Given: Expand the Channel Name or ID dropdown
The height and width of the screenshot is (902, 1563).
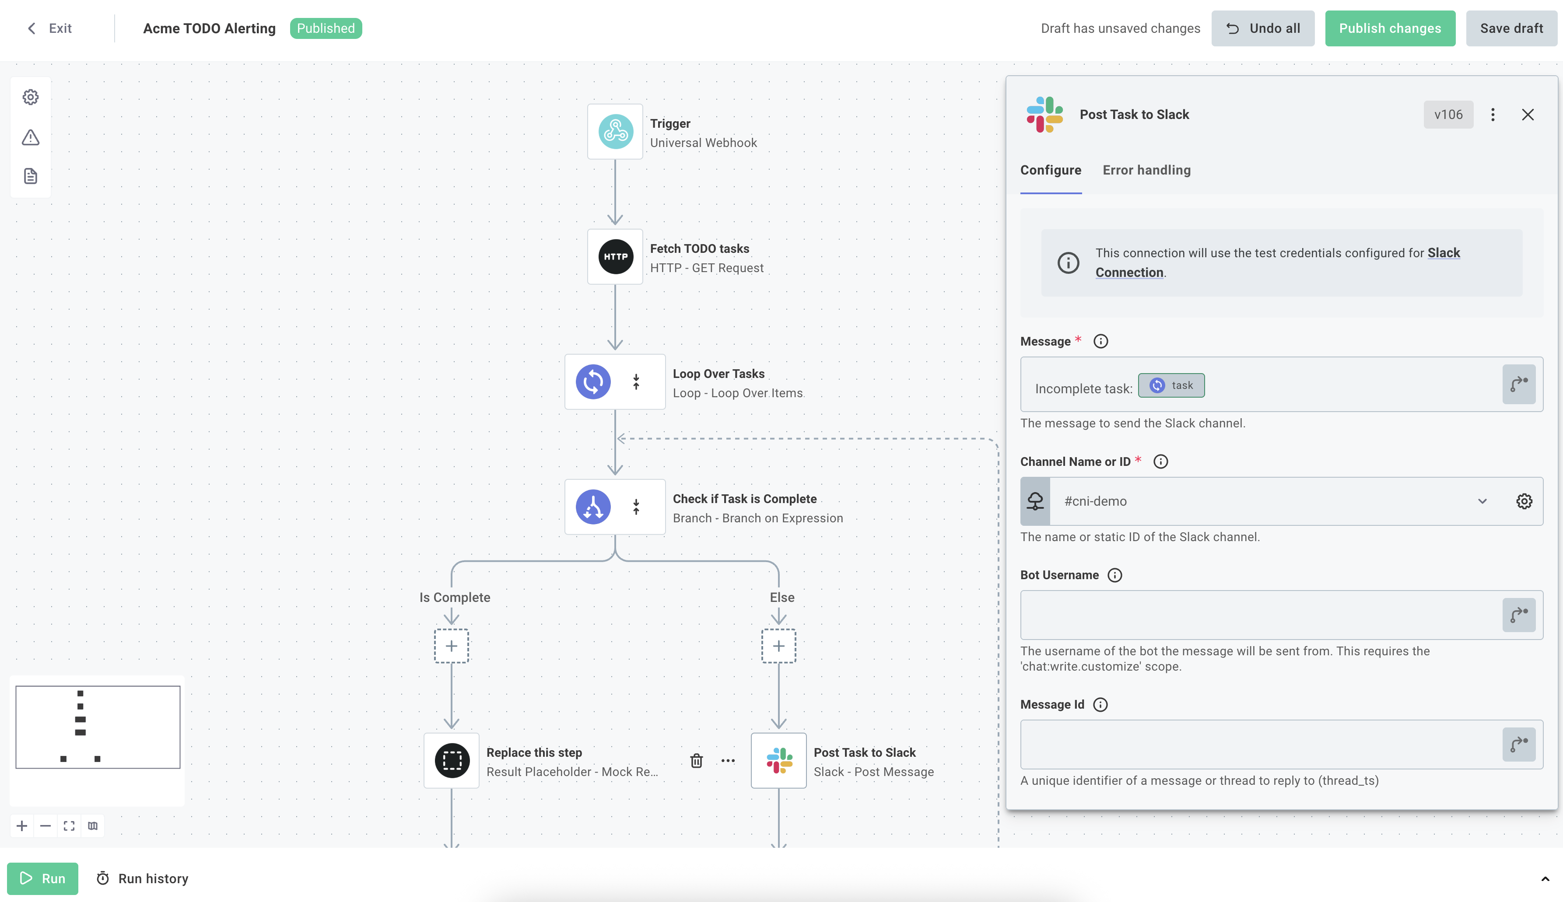Looking at the screenshot, I should (1483, 501).
